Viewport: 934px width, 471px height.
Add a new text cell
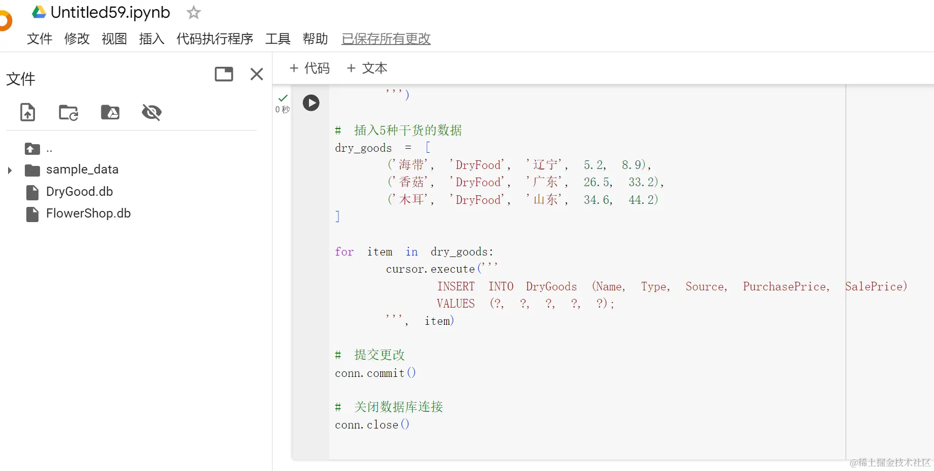click(367, 68)
